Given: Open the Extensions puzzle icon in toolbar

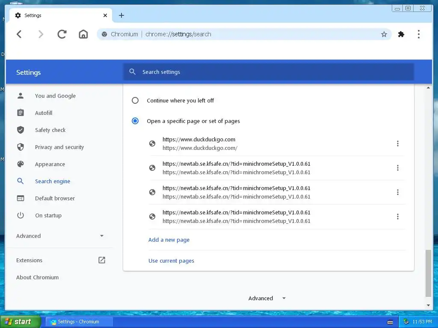Looking at the screenshot, I should tap(401, 34).
